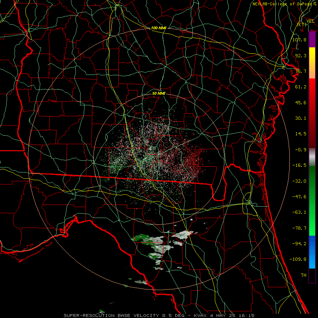Image resolution: width=318 pixels, height=318 pixels.
Task: Click the -109.8 velocity scale value
Action: (298, 259)
